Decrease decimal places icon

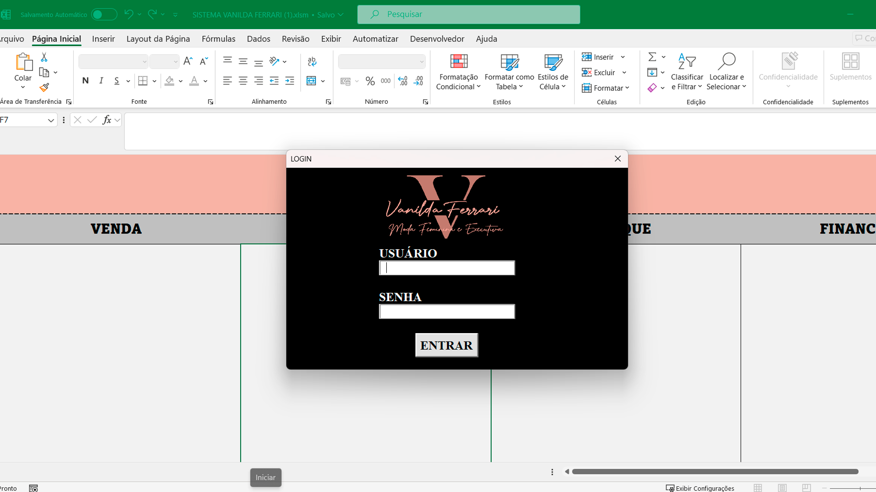(x=418, y=81)
